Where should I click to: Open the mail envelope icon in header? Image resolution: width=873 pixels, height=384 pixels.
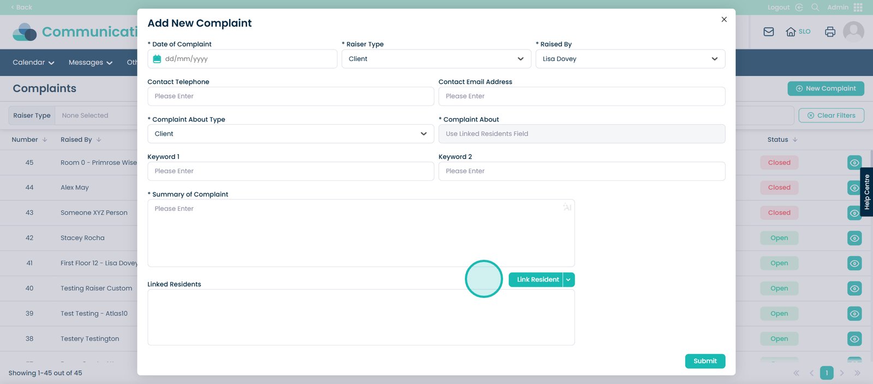tap(768, 32)
